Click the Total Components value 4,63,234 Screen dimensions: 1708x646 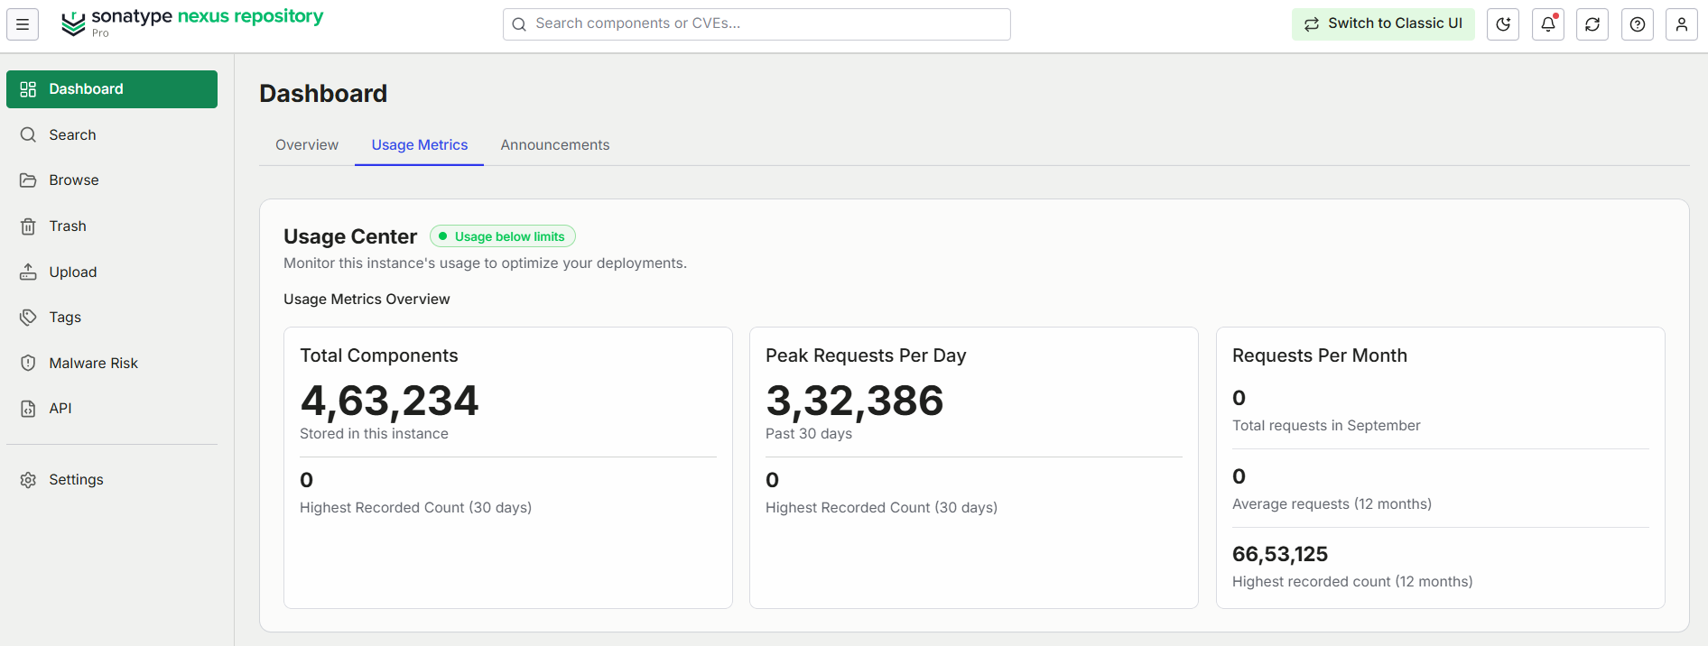coord(389,401)
